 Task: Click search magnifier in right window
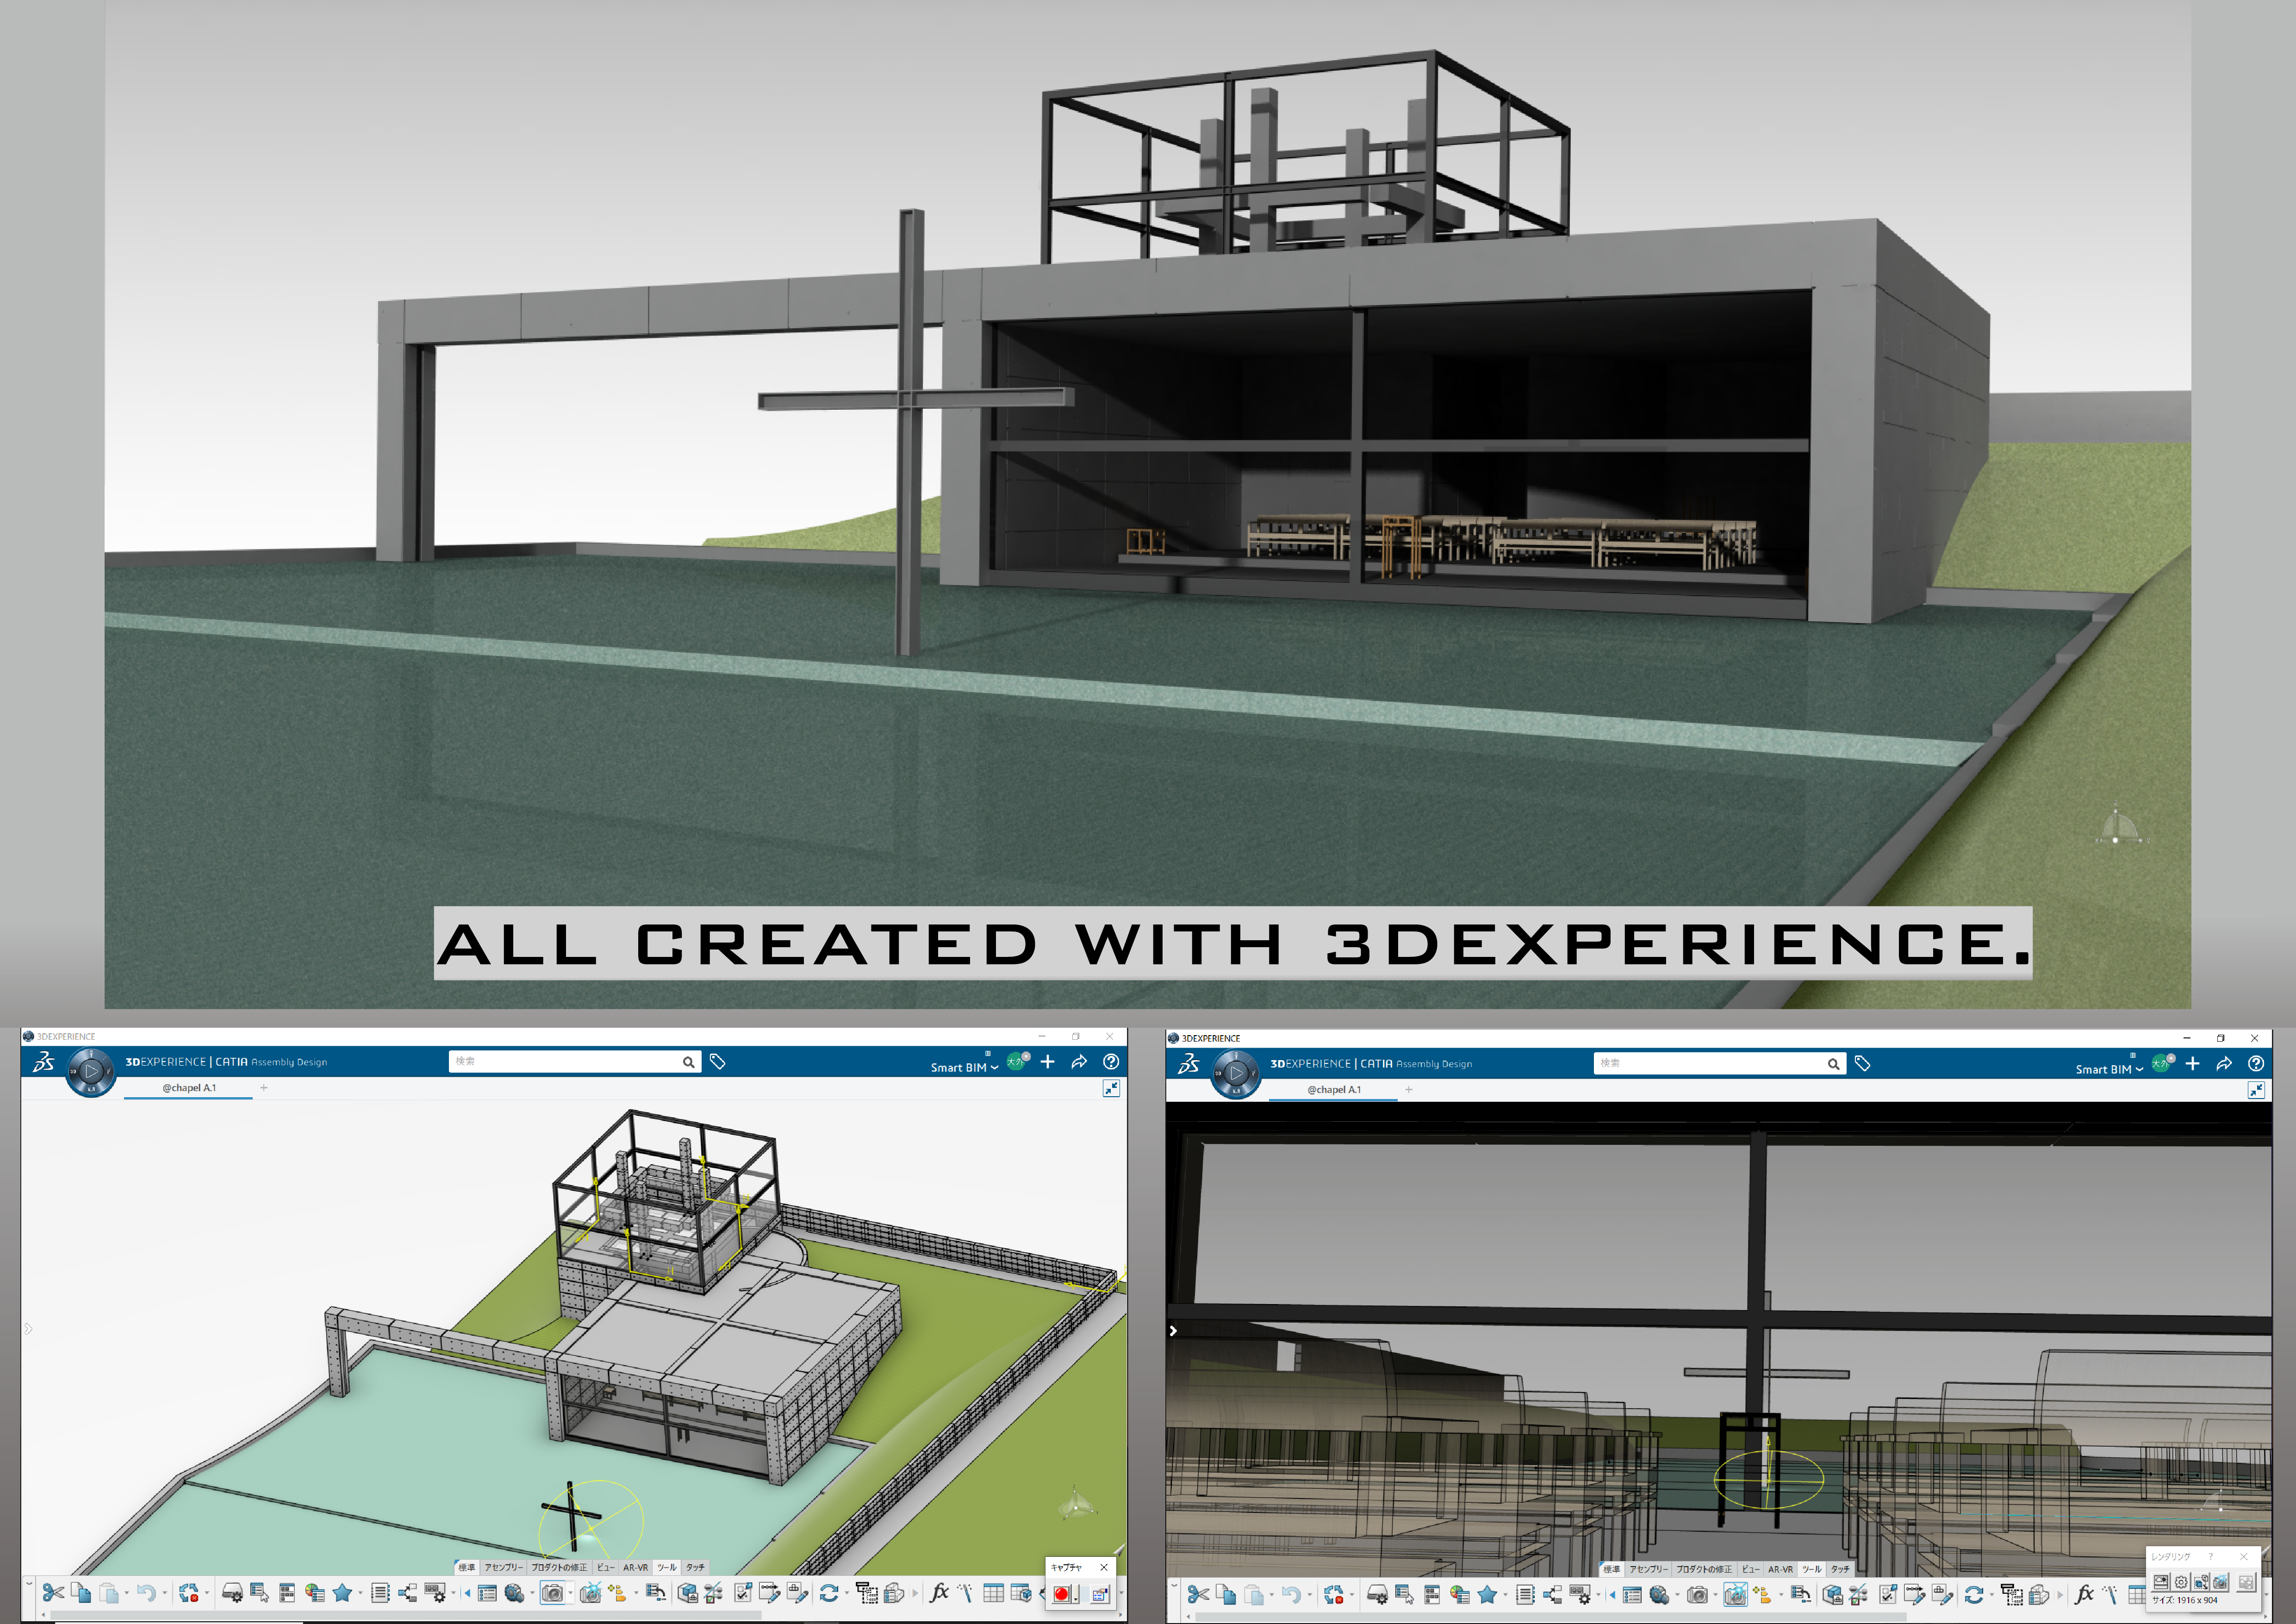[x=1833, y=1064]
